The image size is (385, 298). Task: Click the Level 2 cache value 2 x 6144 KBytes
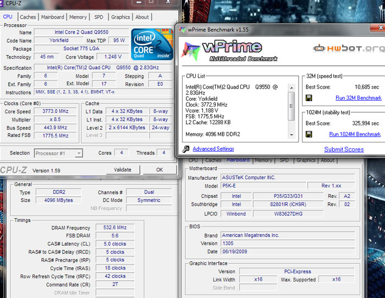point(127,128)
